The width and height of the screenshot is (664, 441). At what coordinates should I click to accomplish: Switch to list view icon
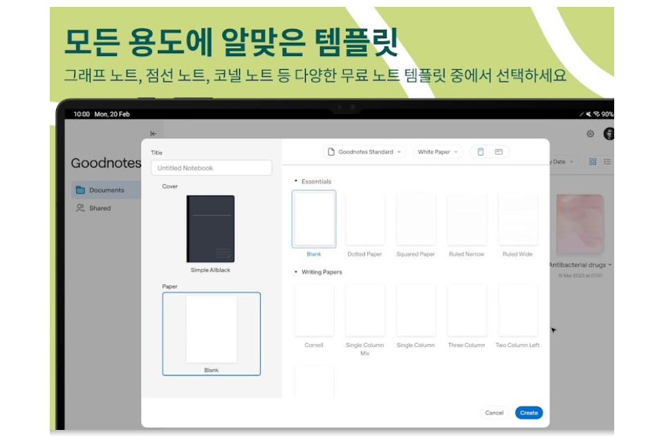click(607, 162)
